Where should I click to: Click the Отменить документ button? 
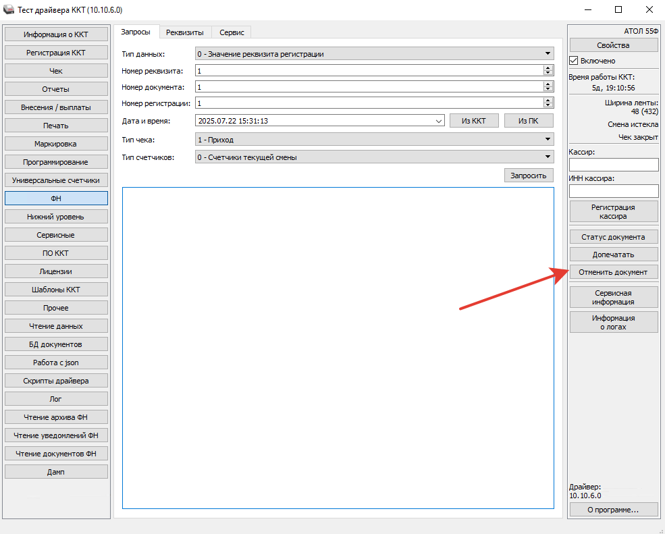click(613, 272)
